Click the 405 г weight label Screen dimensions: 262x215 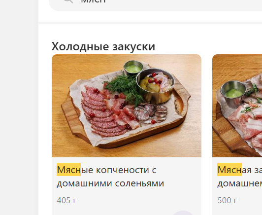tap(66, 200)
